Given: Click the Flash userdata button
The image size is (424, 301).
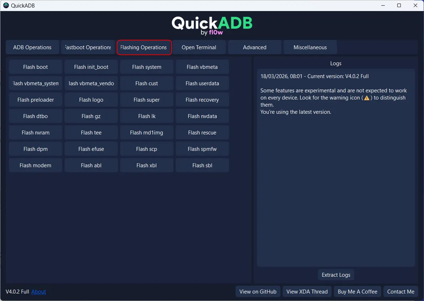Looking at the screenshot, I should click(202, 83).
